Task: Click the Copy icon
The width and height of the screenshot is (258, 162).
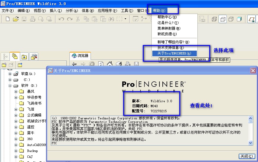Action: point(86,19)
